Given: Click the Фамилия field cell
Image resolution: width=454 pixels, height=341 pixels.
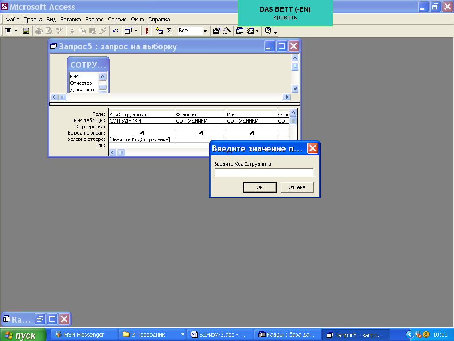Looking at the screenshot, I should click(x=200, y=115).
